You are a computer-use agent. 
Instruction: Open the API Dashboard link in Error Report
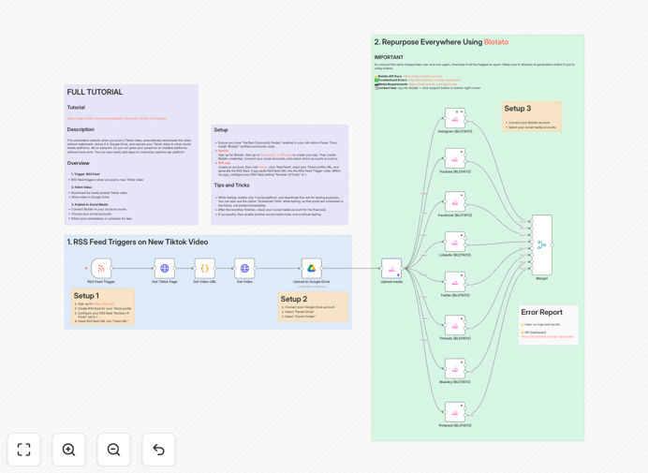pos(548,336)
